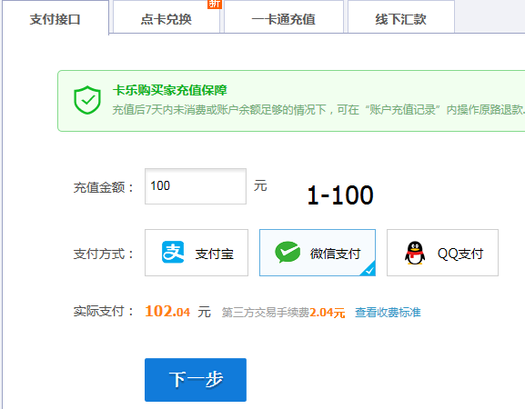
Task: Click the WeChat Pay green bubble icon
Action: click(288, 252)
